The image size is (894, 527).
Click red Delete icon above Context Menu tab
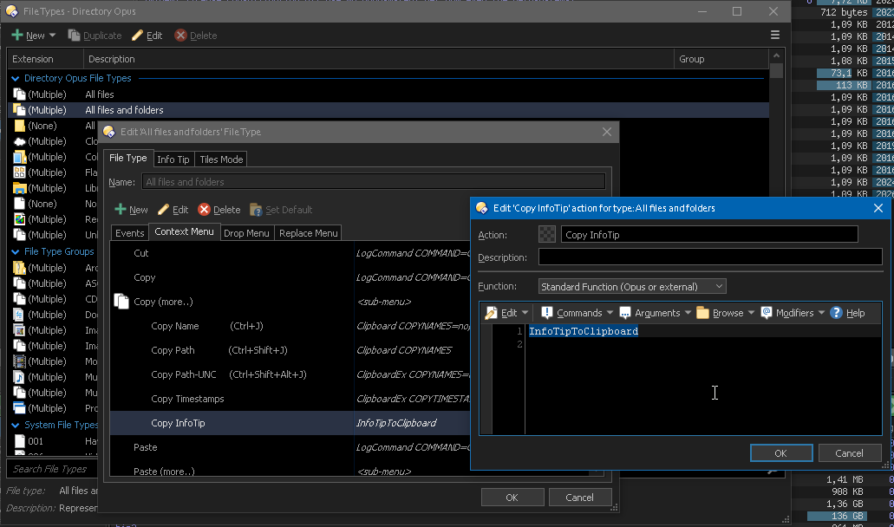(x=205, y=210)
